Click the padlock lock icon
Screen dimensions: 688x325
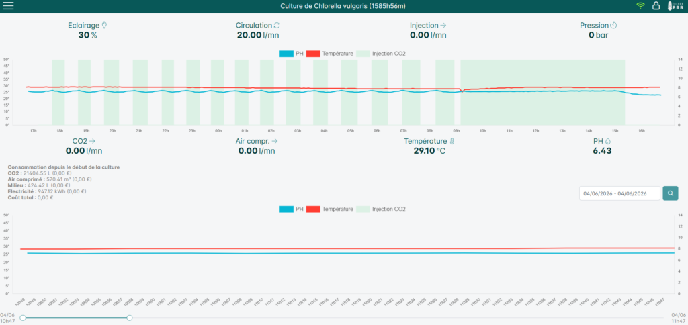pos(656,5)
